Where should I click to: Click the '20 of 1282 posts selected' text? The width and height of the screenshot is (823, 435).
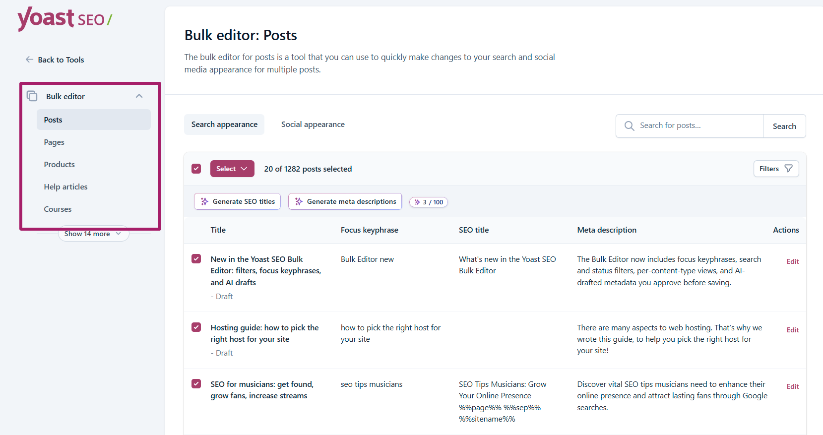pos(308,169)
